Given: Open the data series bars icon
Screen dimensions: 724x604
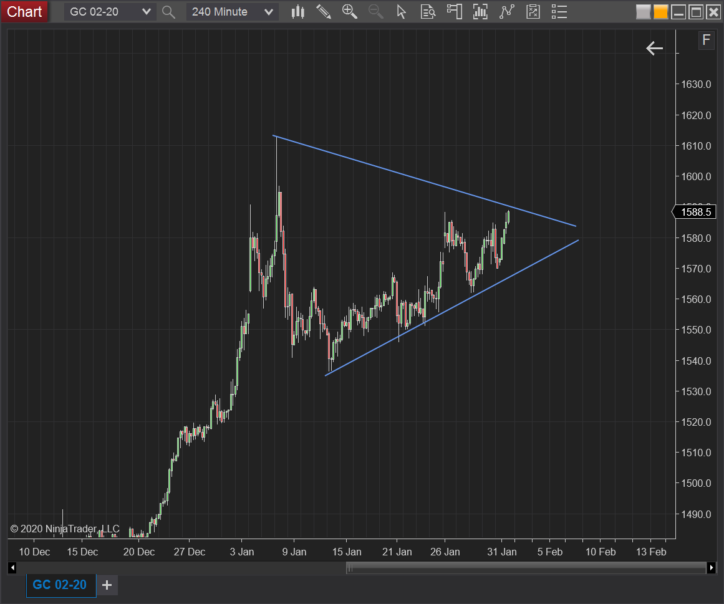Looking at the screenshot, I should pos(480,12).
